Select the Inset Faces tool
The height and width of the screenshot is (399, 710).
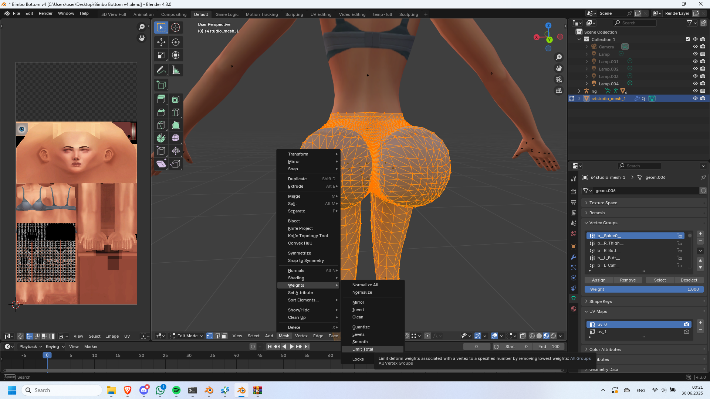[176, 99]
